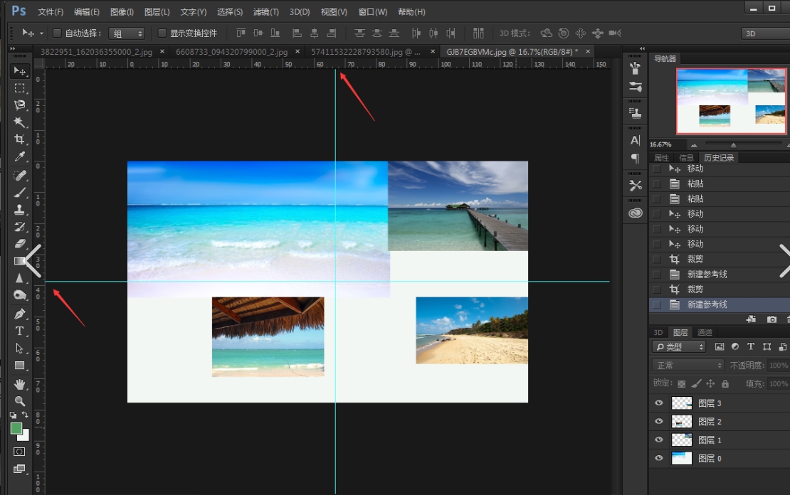Viewport: 790px width, 495px height.
Task: Go to previous slide arrow
Action: tap(33, 260)
